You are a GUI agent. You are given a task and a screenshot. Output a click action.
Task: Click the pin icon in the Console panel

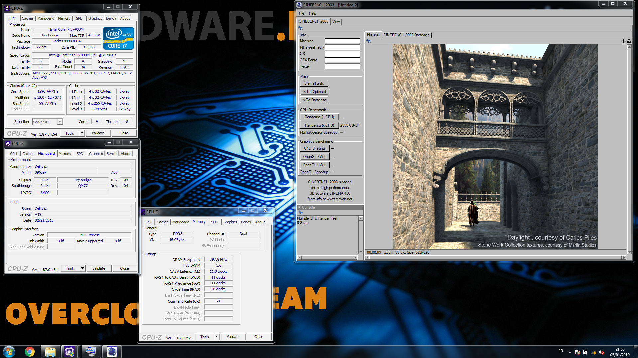300,213
